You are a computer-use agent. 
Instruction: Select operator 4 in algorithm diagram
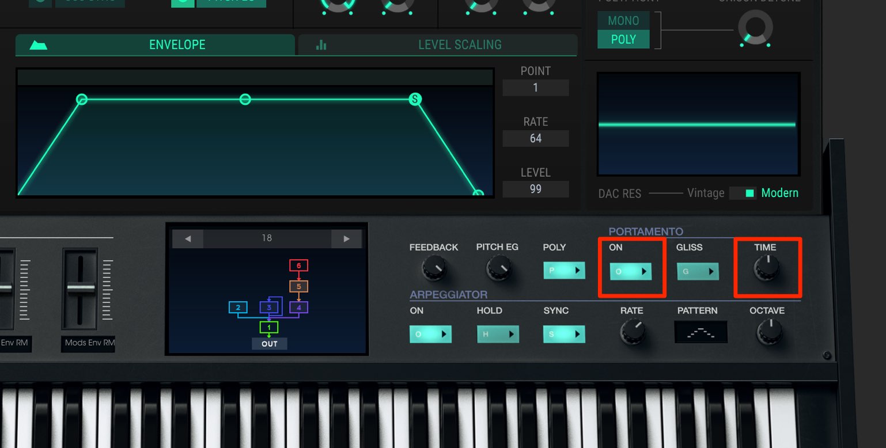pyautogui.click(x=298, y=307)
